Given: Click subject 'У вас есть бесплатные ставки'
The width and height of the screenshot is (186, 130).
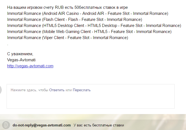Looking at the screenshot, I should click(x=99, y=125).
